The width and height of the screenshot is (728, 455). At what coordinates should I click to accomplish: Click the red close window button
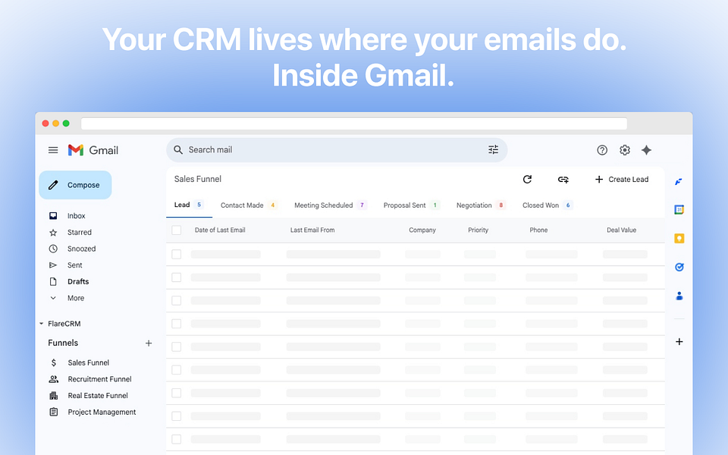tap(45, 124)
